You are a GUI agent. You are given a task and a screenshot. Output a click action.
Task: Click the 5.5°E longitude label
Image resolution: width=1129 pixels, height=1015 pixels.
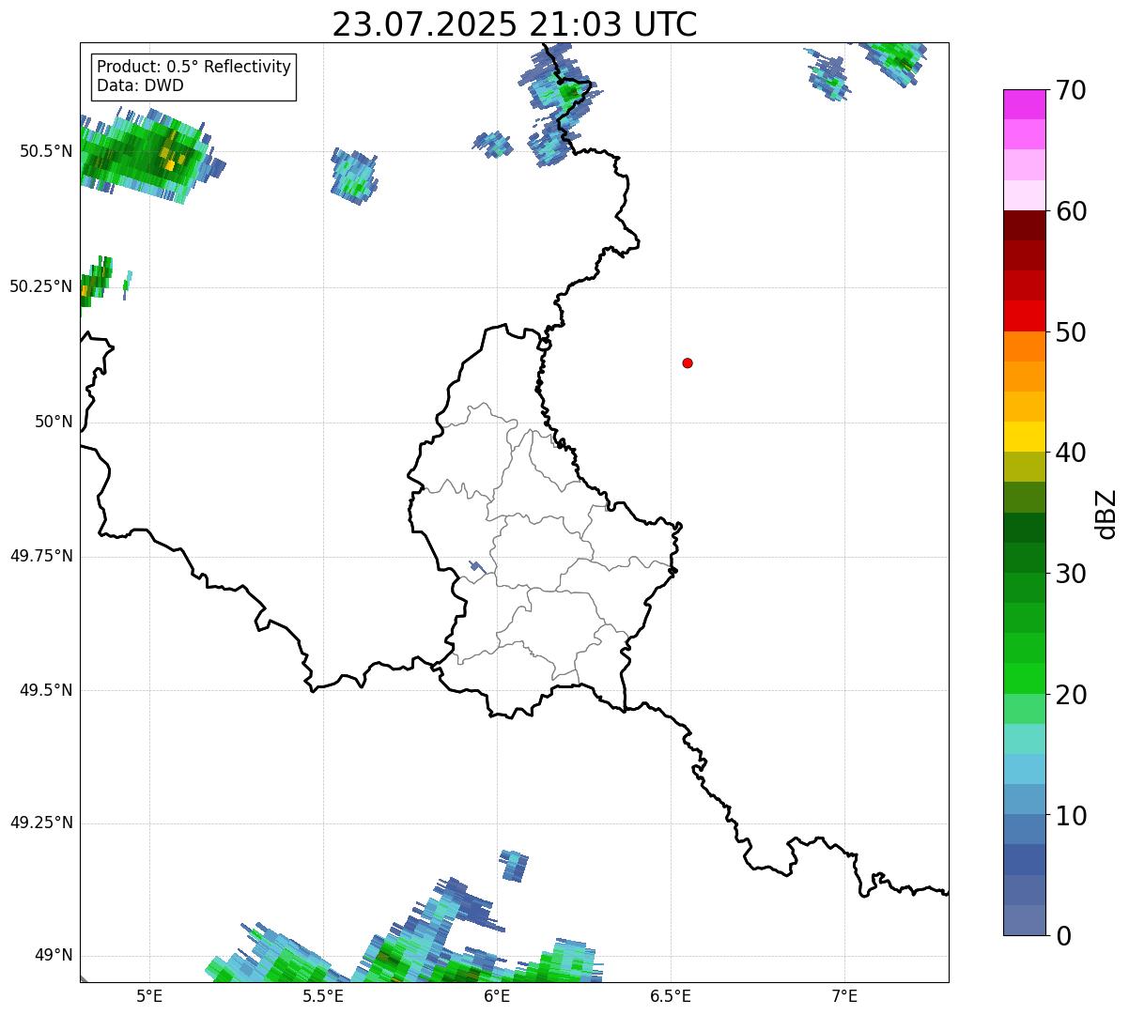coord(323,996)
